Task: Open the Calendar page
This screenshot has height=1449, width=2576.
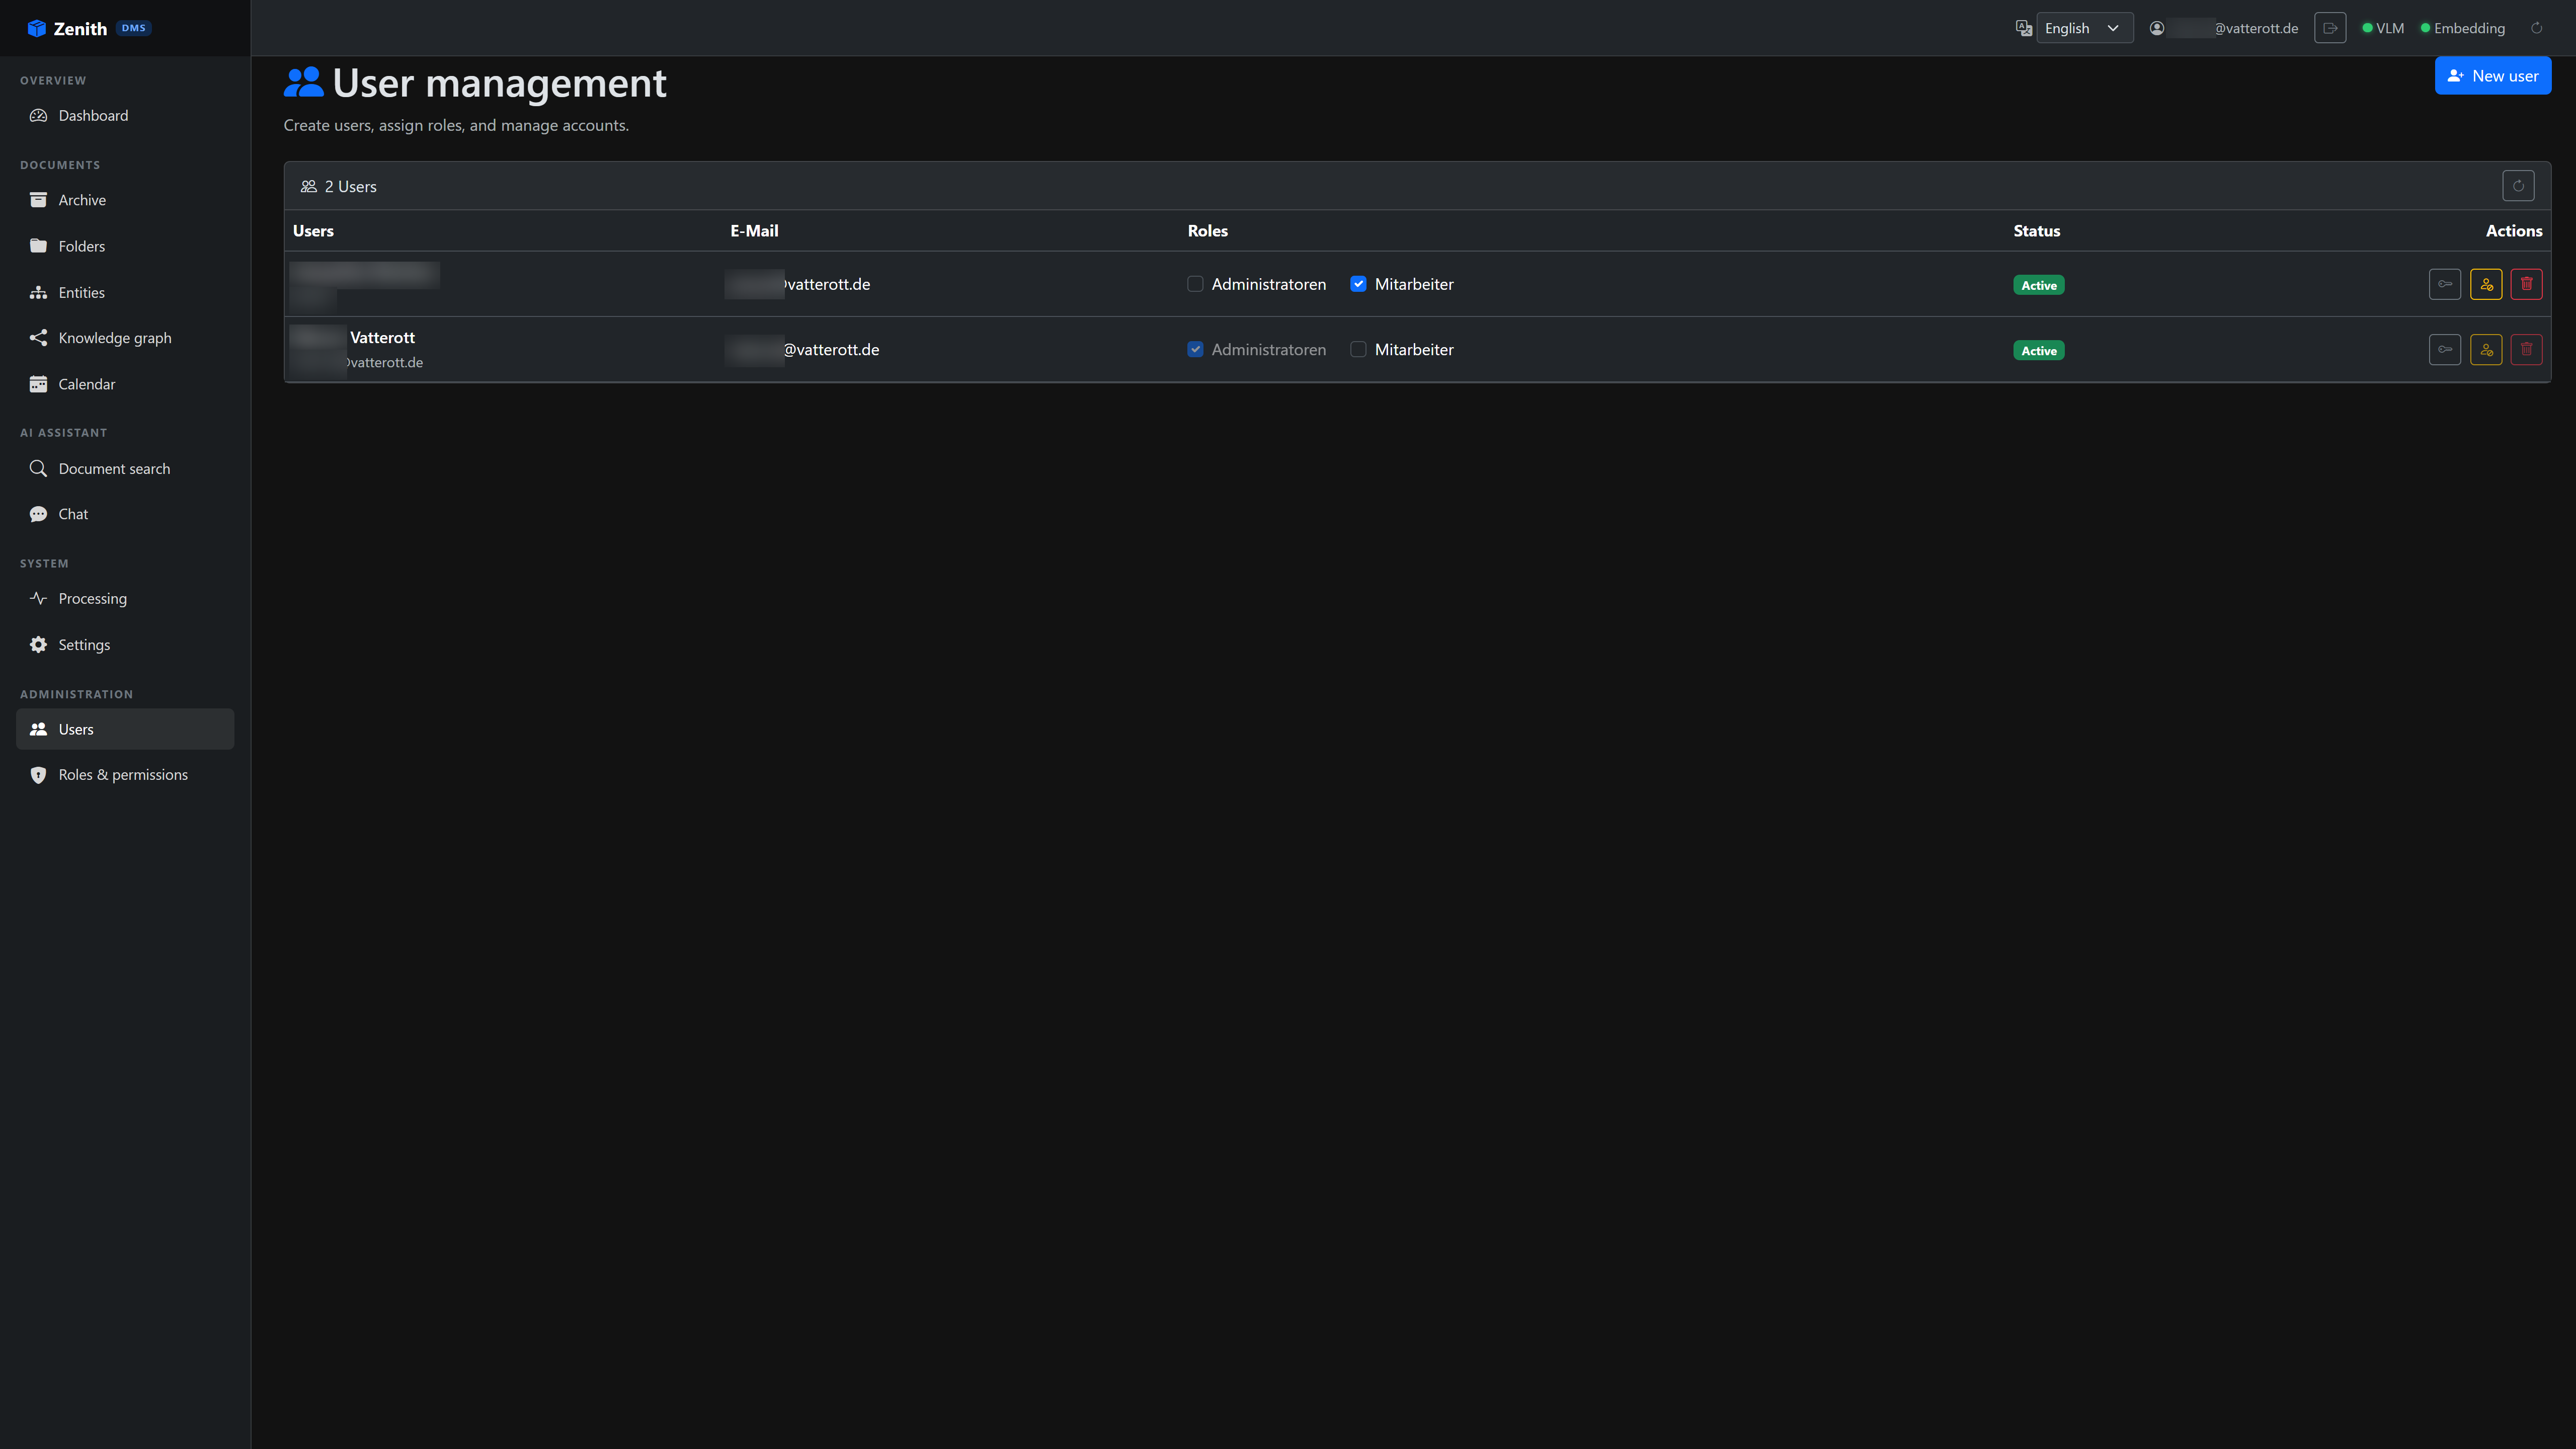Action: click(x=125, y=384)
